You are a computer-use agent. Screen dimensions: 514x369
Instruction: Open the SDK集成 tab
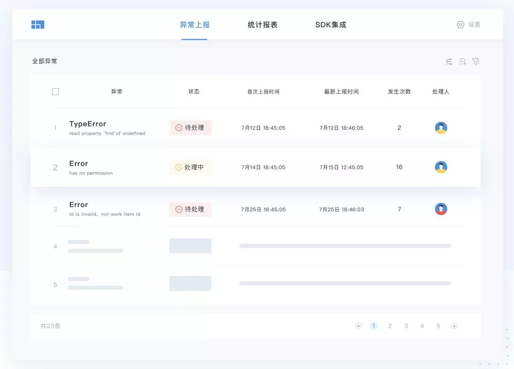pos(330,25)
